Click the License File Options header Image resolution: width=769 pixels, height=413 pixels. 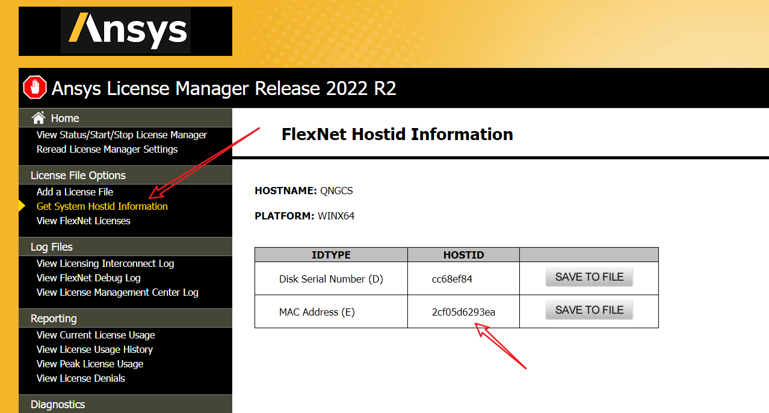(x=125, y=175)
